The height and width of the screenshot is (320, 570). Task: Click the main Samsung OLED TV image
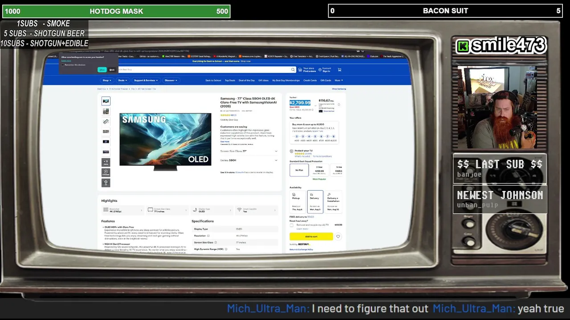click(165, 142)
